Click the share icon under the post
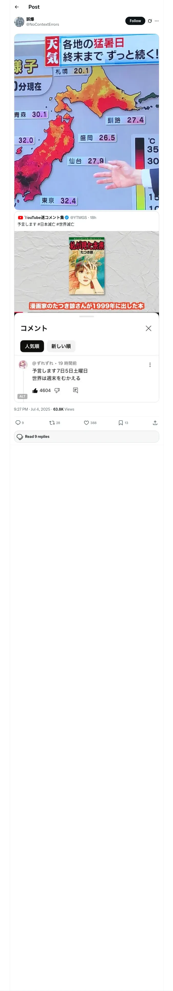 (155, 422)
